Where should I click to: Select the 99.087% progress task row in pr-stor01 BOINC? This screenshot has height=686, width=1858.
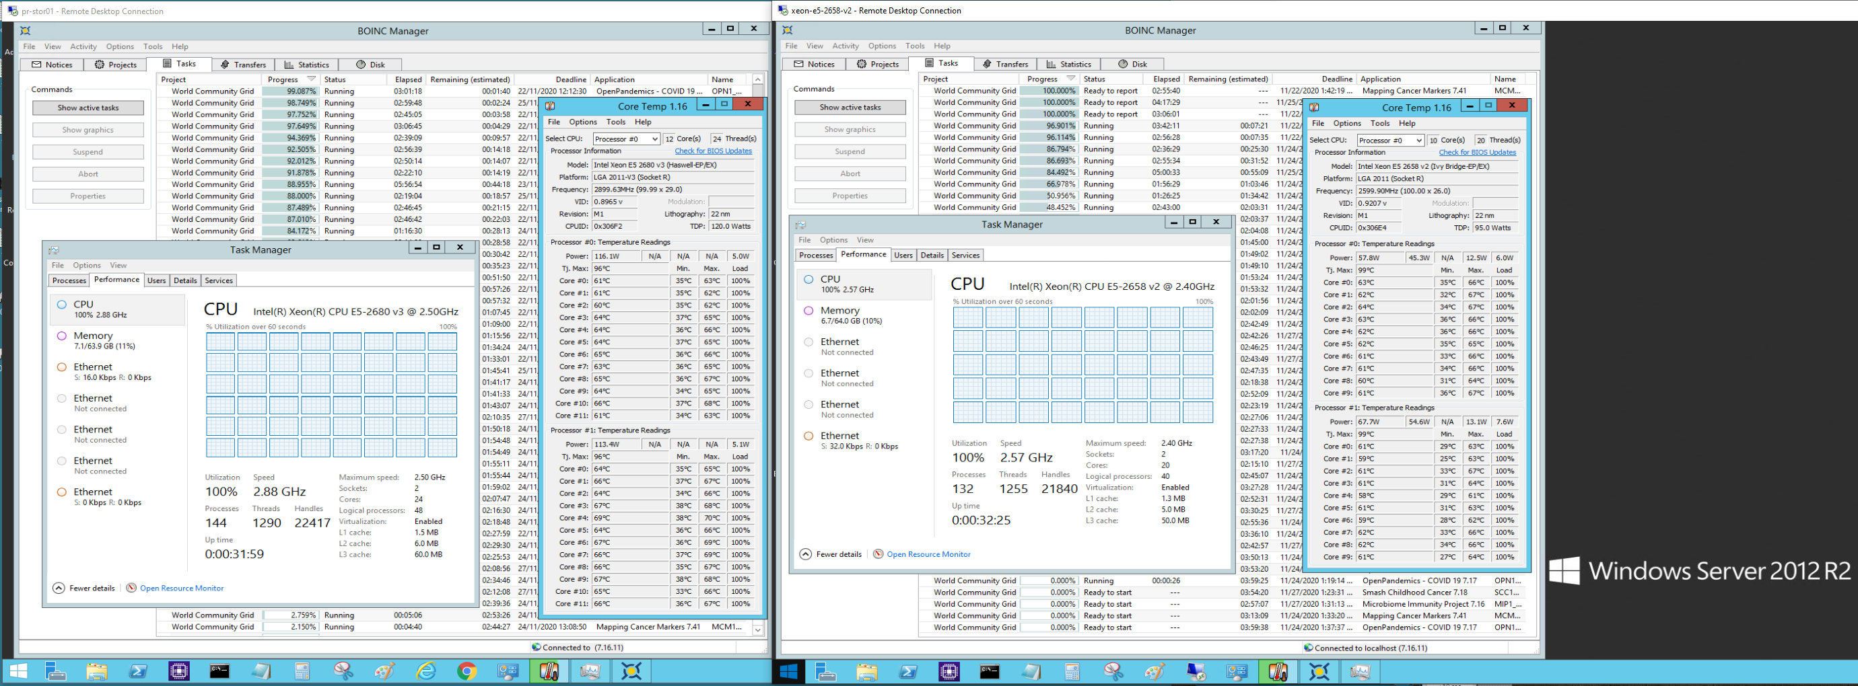click(x=454, y=91)
